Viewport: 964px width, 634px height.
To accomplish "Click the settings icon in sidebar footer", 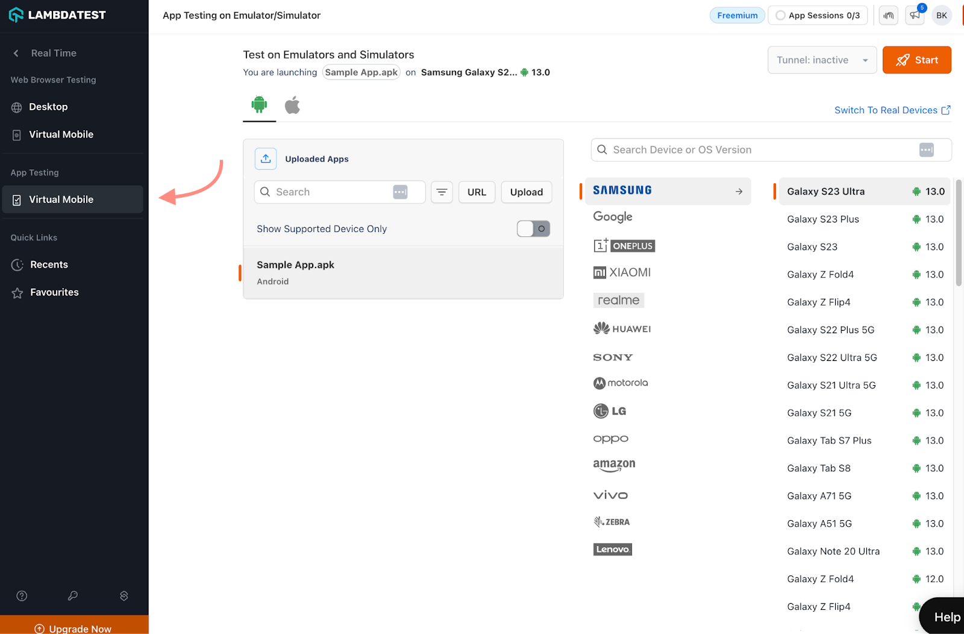I will 124,596.
